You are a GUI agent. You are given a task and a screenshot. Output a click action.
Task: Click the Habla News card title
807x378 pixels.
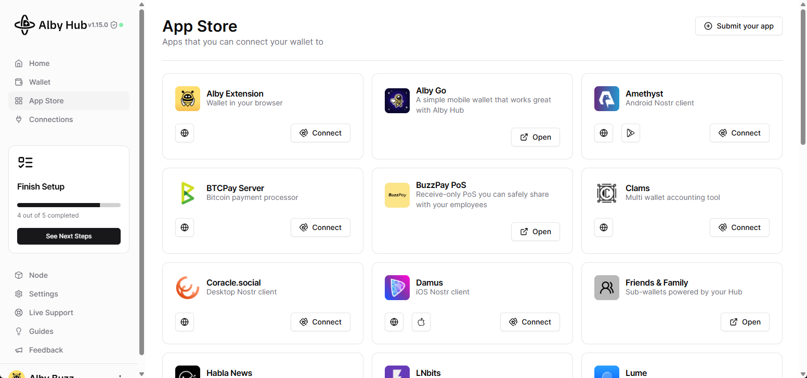point(229,373)
